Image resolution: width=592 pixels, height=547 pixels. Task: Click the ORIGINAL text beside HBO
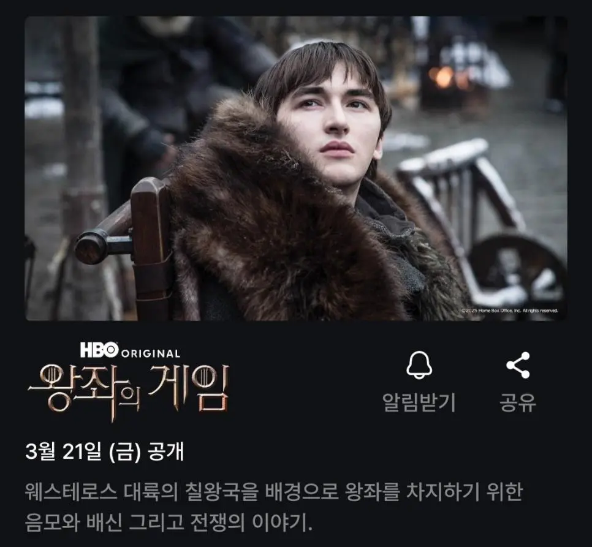click(151, 354)
